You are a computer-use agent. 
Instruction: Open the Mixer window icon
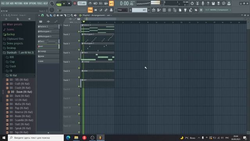[x=169, y=10]
